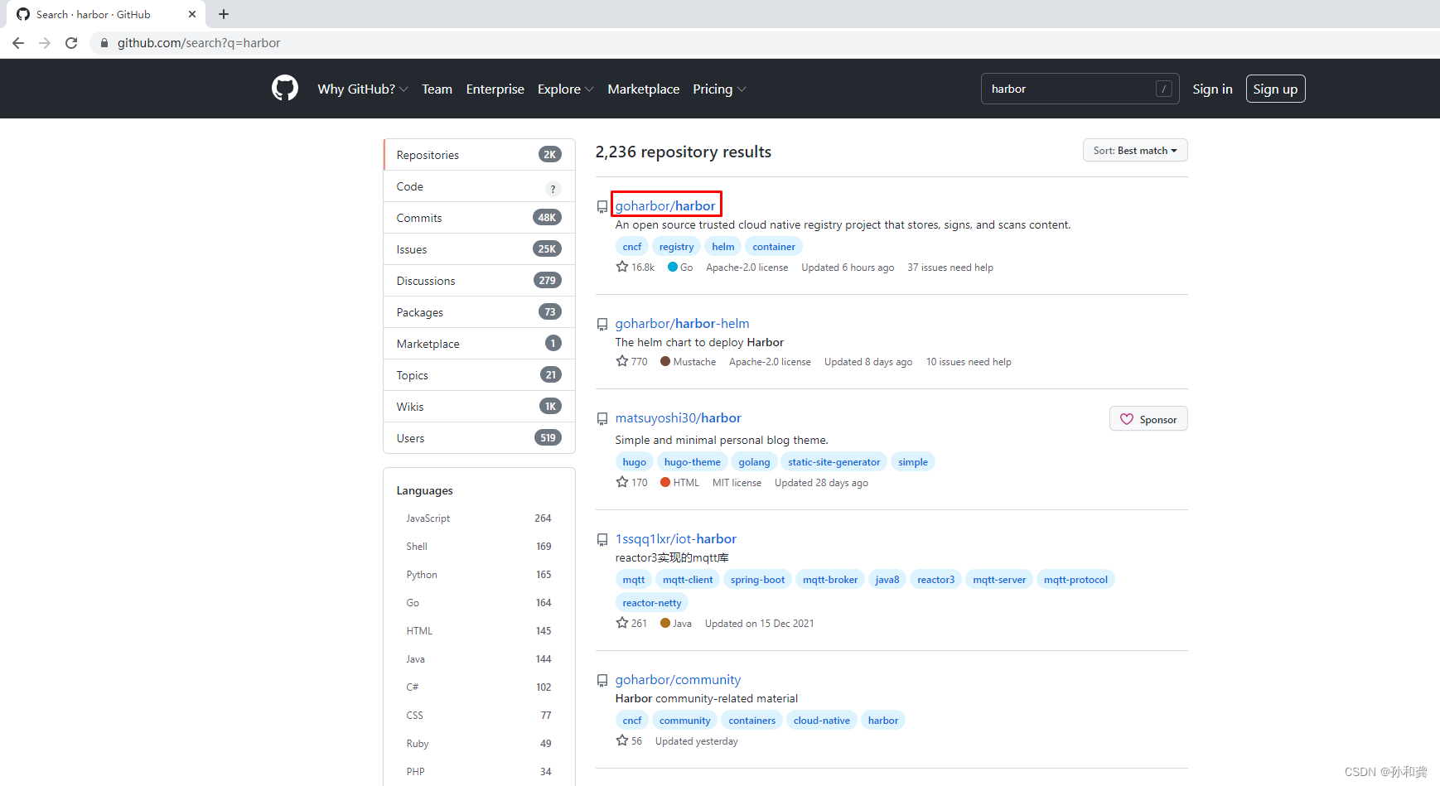The height and width of the screenshot is (786, 1440).
Task: Filter by Python language
Action: click(x=479, y=575)
